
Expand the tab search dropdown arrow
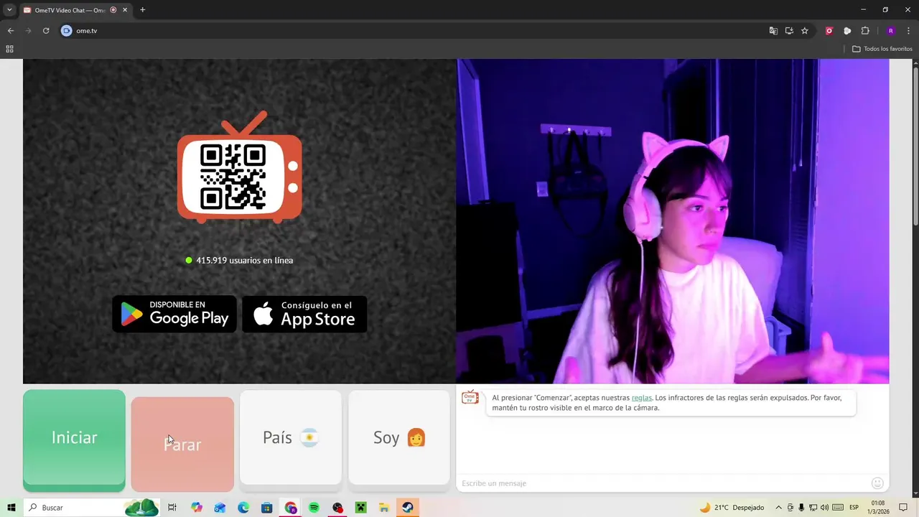pos(9,10)
